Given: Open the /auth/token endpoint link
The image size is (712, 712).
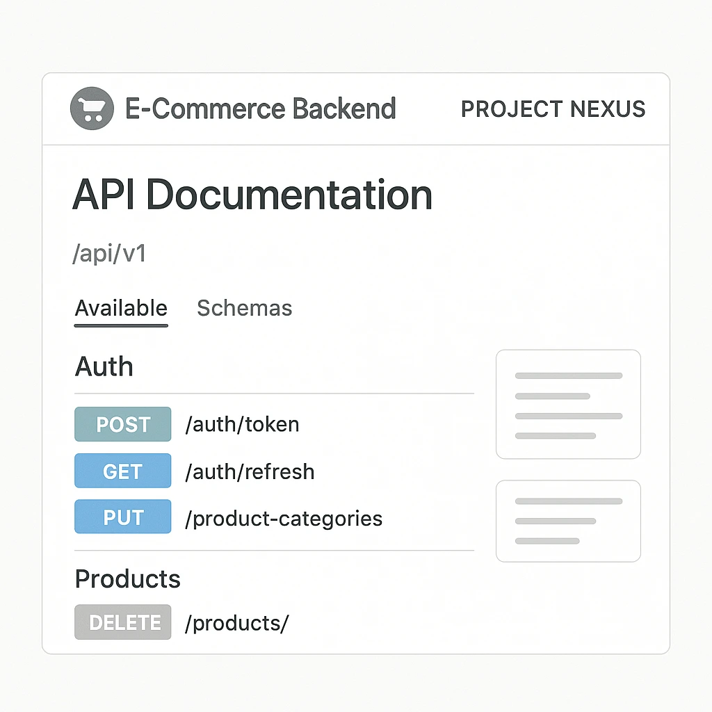Looking at the screenshot, I should point(242,424).
